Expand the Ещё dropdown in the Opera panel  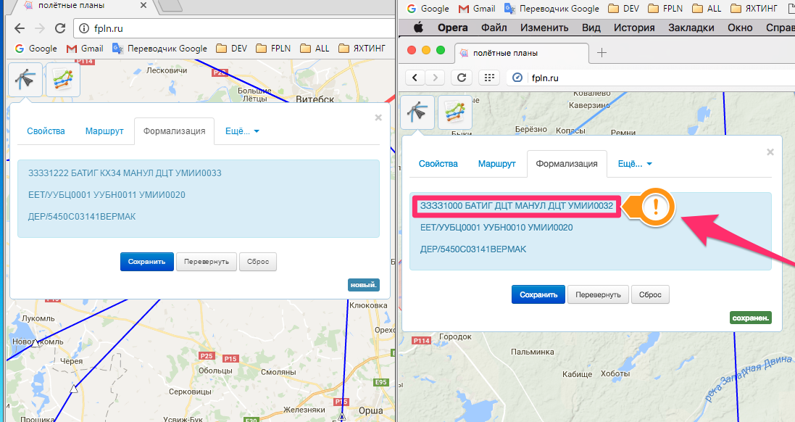coord(634,164)
